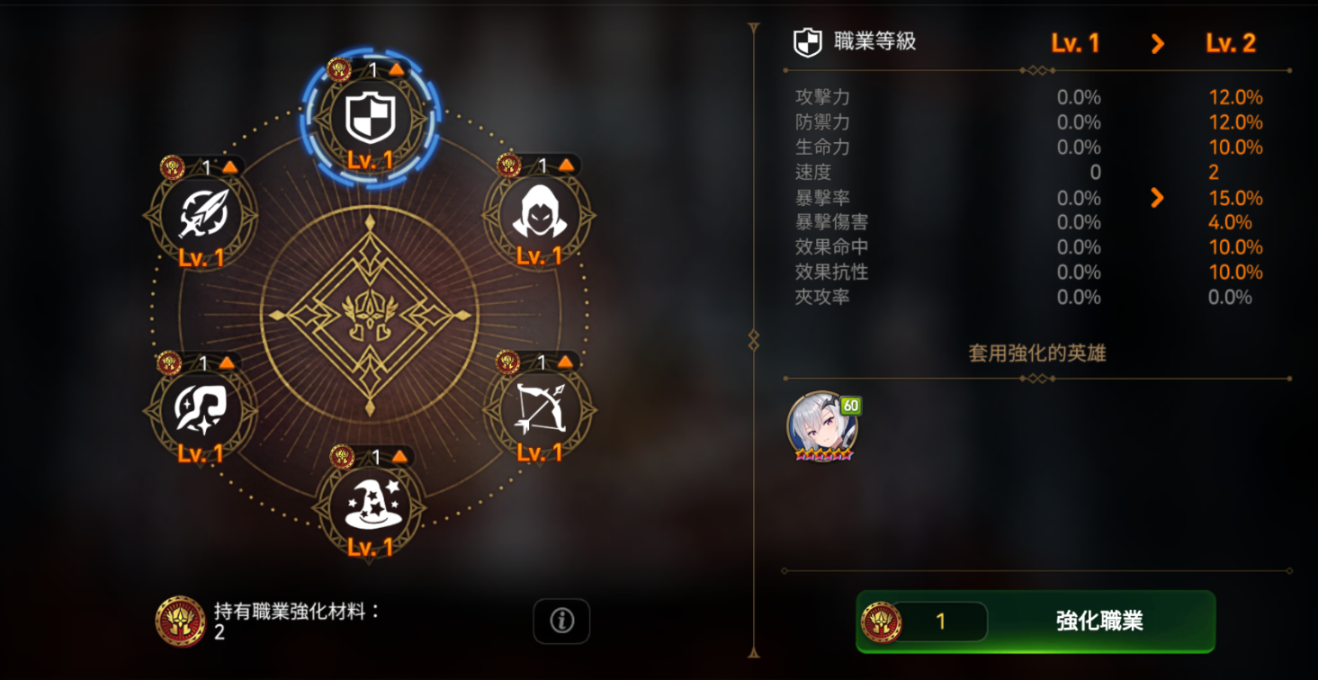Click the 強化職業 enhance class button
The height and width of the screenshot is (680, 1318).
[1036, 622]
